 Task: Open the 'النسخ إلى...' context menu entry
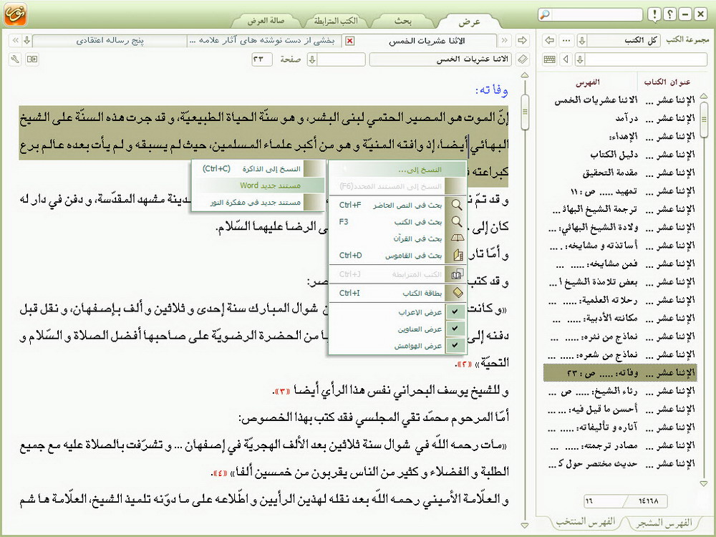(x=397, y=170)
